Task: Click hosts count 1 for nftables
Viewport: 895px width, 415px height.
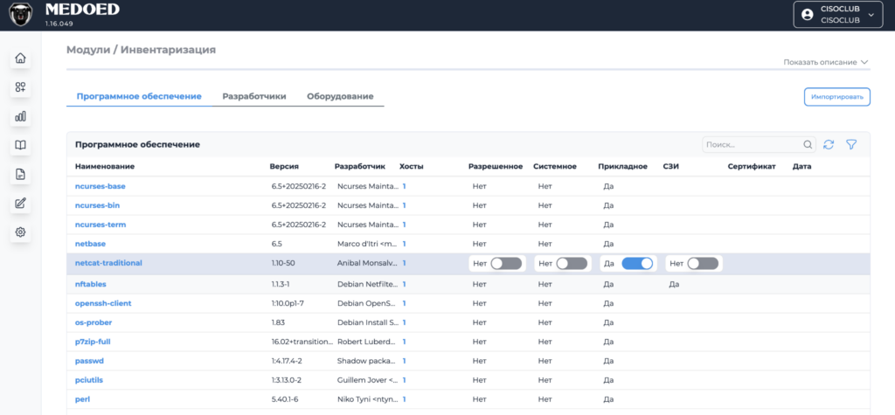Action: pyautogui.click(x=404, y=284)
